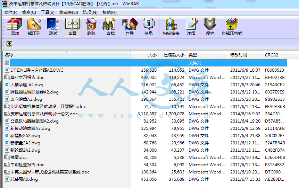The width and height of the screenshot is (299, 188).
Task: Select file 新接盘2A3.dwg
Action: tap(25, 143)
